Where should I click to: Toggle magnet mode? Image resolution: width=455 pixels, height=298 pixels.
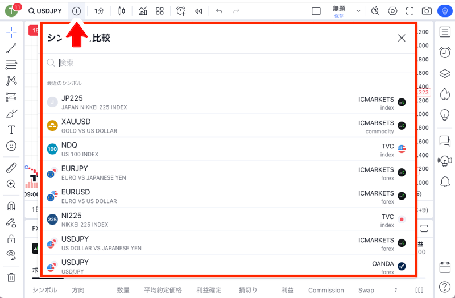pos(11,206)
